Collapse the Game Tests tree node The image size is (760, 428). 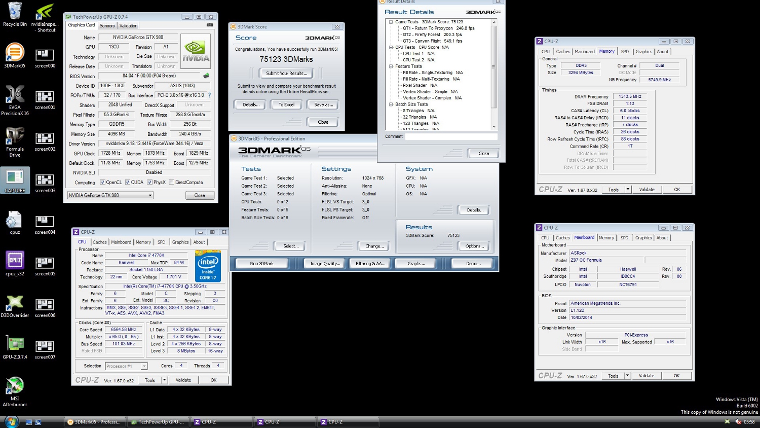[x=391, y=22]
